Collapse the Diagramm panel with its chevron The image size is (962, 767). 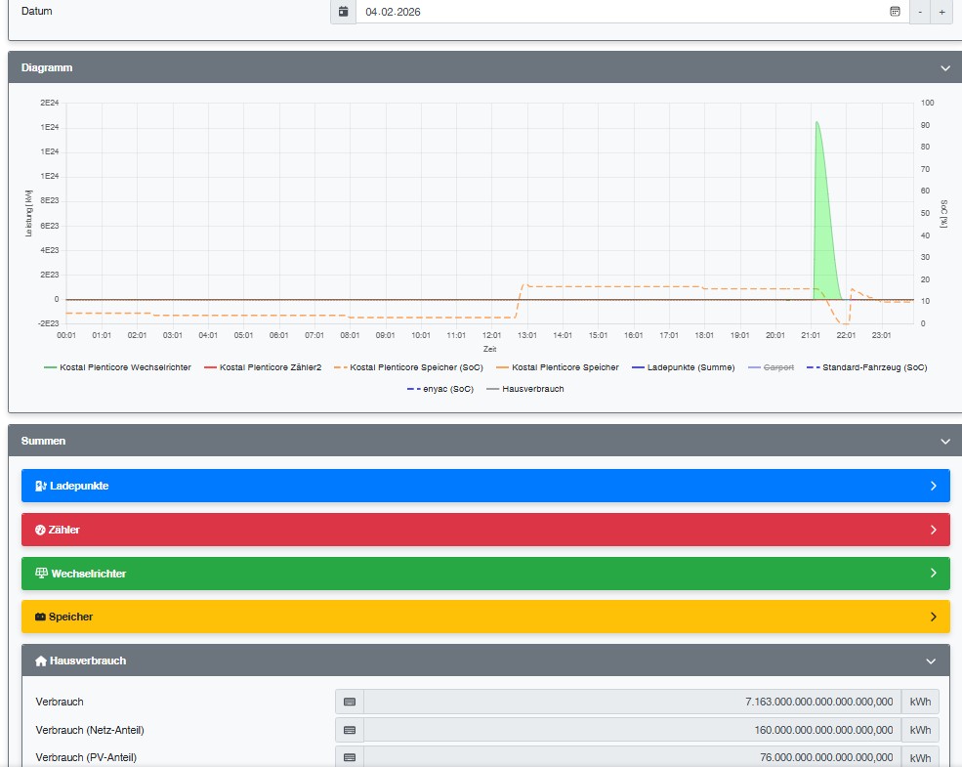(x=944, y=68)
